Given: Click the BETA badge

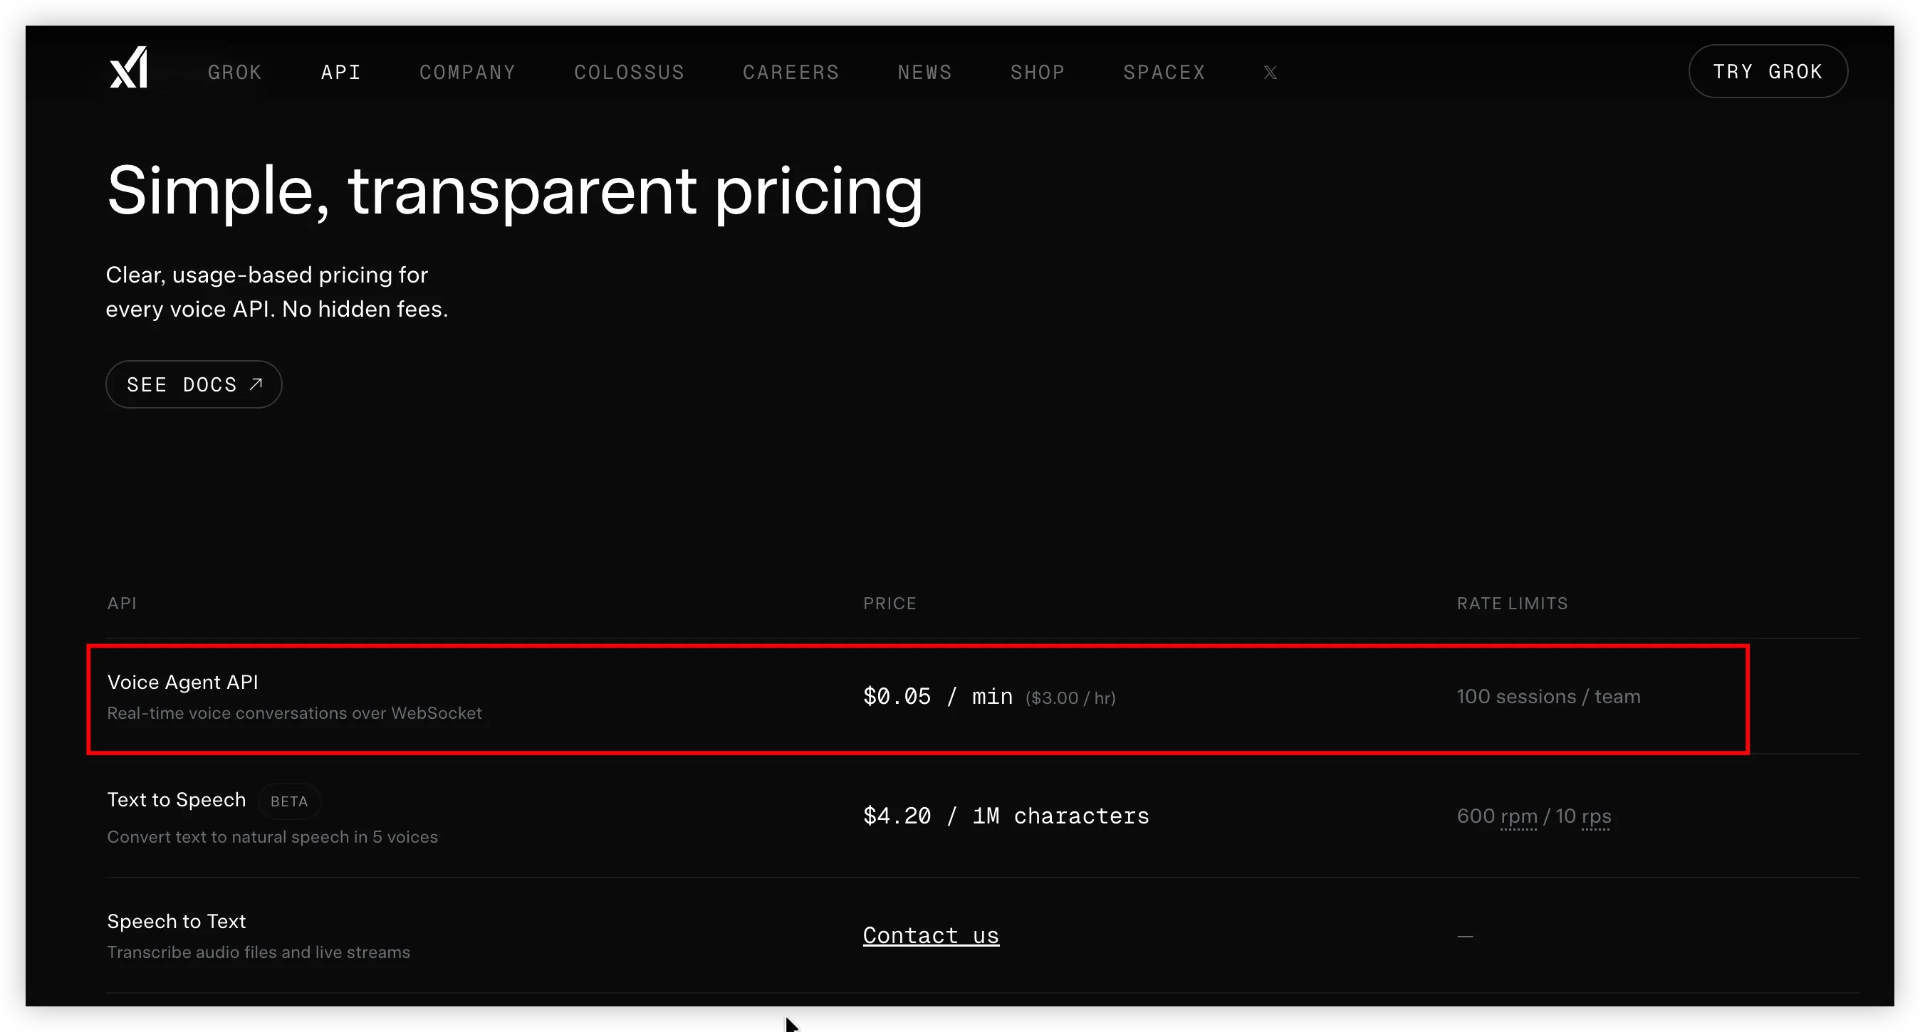Looking at the screenshot, I should 288,801.
